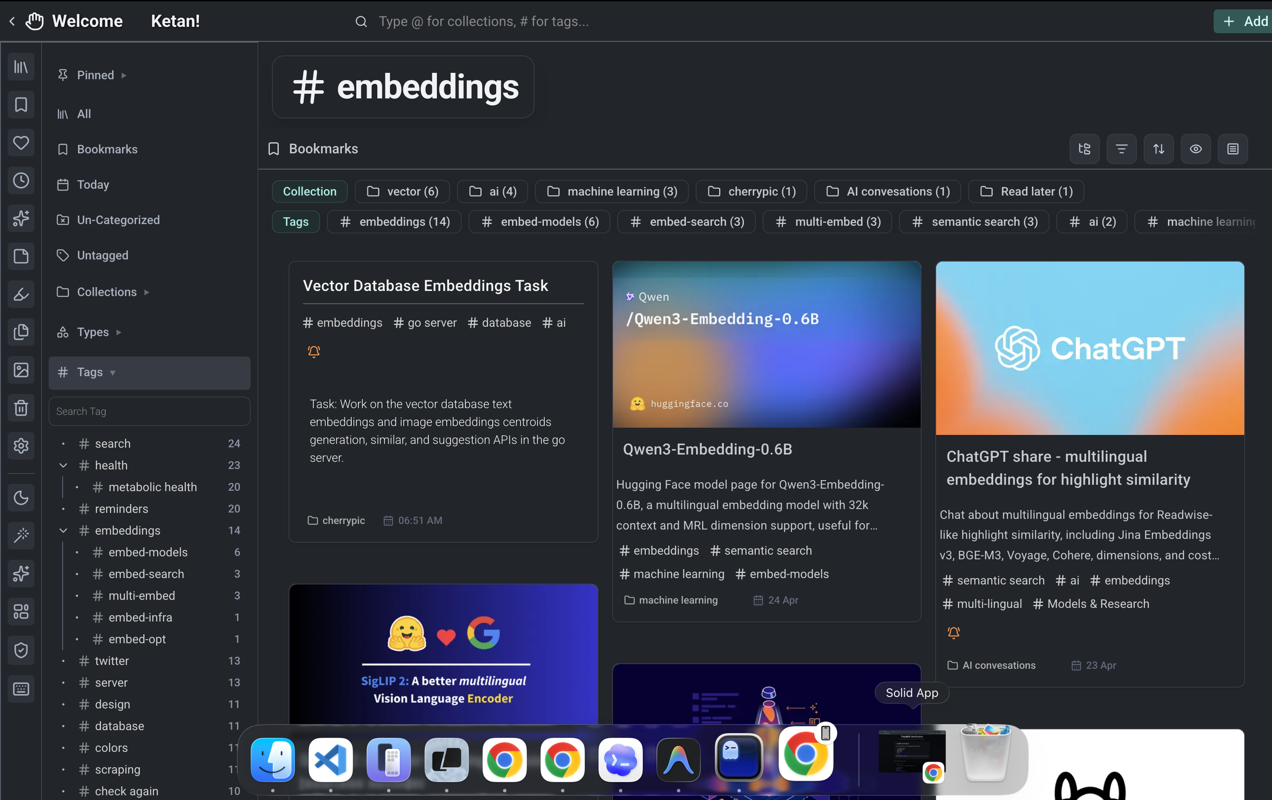
Task: Open the bookmark icon in left rail
Action: click(x=21, y=104)
